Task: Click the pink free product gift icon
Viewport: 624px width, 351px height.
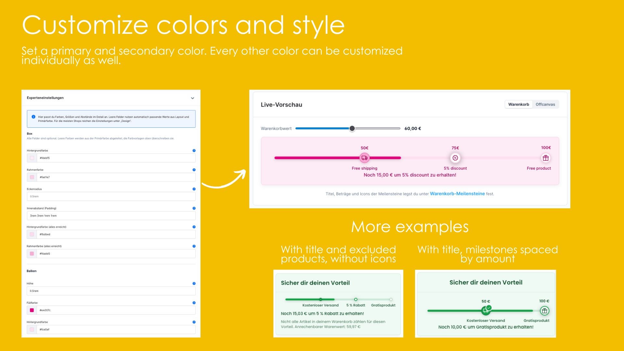Action: coord(546,158)
